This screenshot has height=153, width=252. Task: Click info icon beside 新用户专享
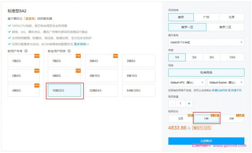tap(26, 51)
